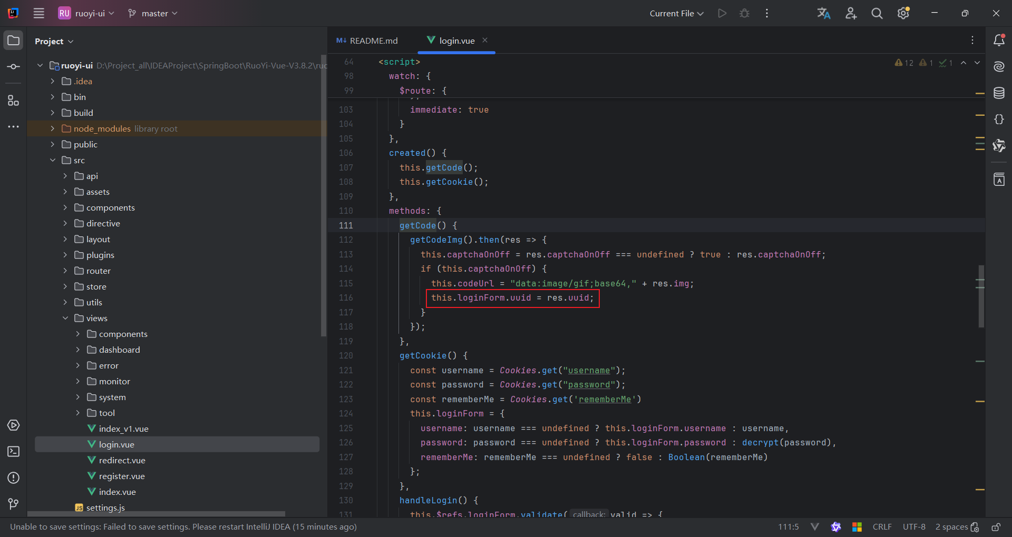Click the CRLF line separator button
1012x537 pixels.
pyautogui.click(x=882, y=527)
